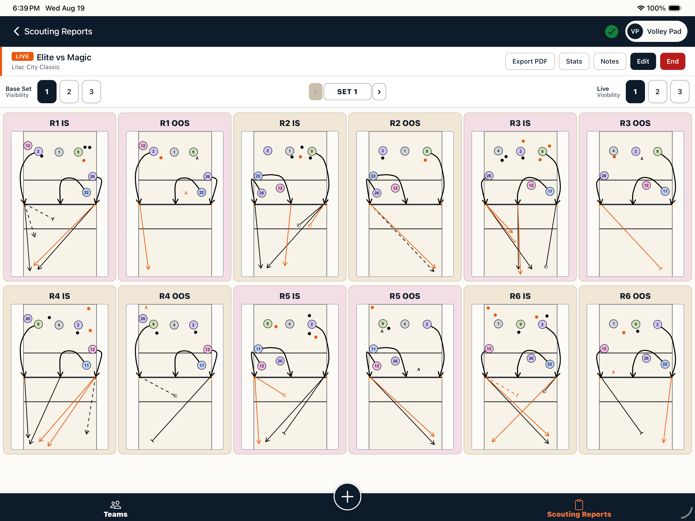Open the R5 IS rotation card
This screenshot has height=521, width=695.
tap(290, 370)
